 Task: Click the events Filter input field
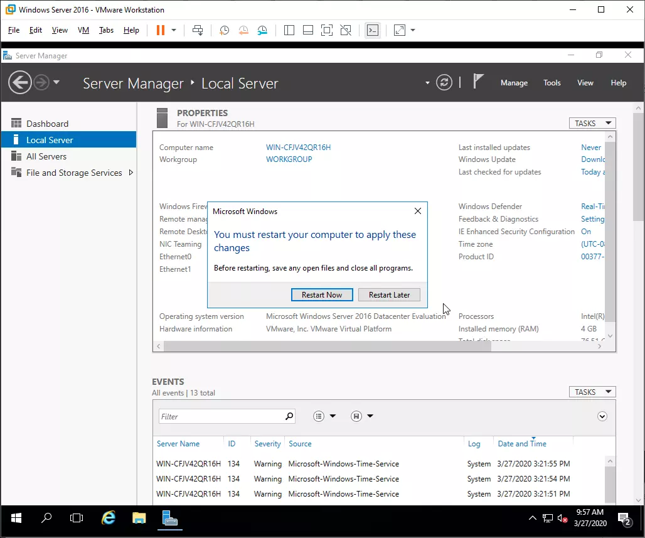pos(222,417)
